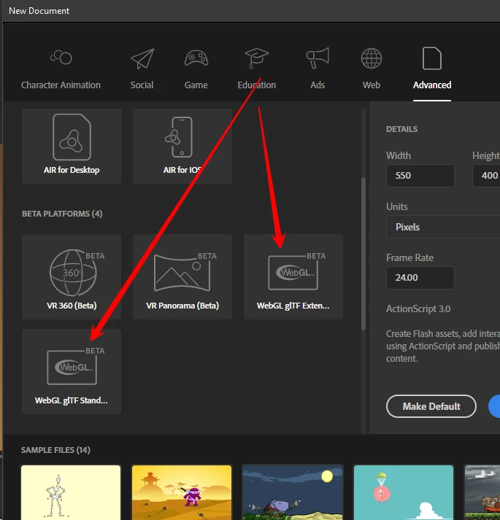Click the WebGL glTF Exten... label text
Image resolution: width=500 pixels, height=520 pixels.
pos(293,306)
